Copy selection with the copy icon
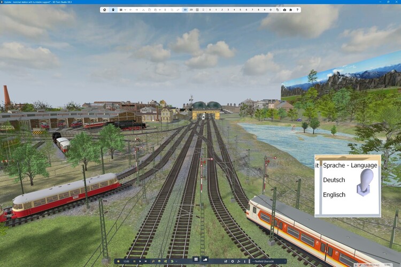The image size is (401, 267). pos(149,10)
